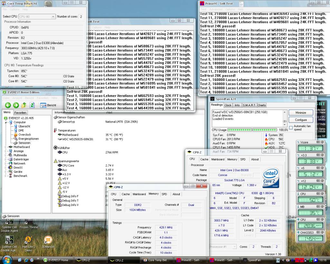Open SPD tab in front CPU-Z window

pos(164,194)
